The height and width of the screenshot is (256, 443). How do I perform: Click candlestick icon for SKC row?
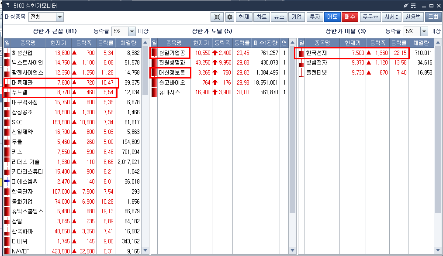[7, 122]
